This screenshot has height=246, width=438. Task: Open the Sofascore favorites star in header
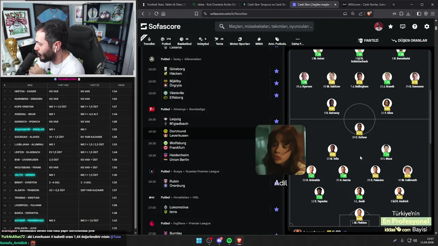pos(390,26)
